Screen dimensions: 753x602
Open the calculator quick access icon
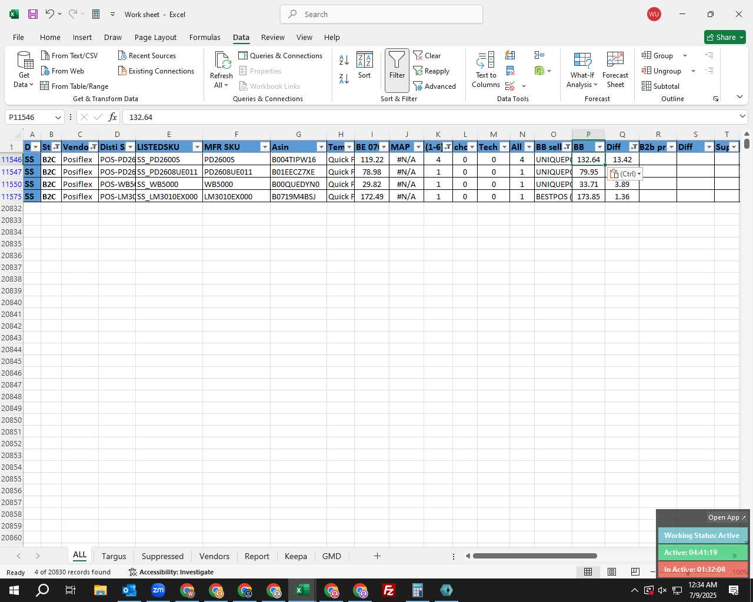point(96,14)
